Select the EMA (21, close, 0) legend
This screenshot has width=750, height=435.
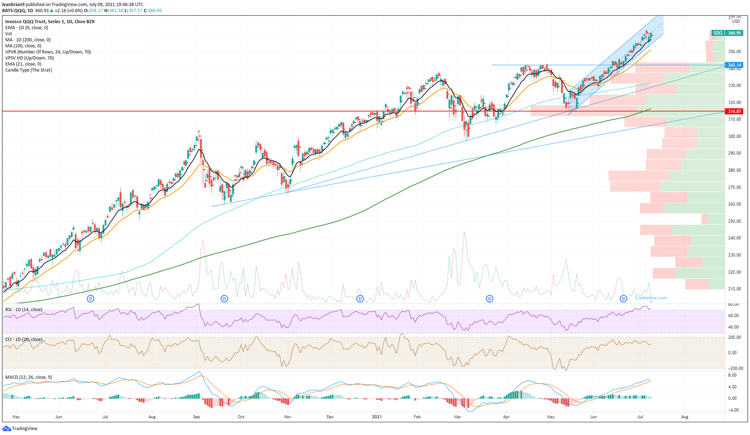point(23,64)
